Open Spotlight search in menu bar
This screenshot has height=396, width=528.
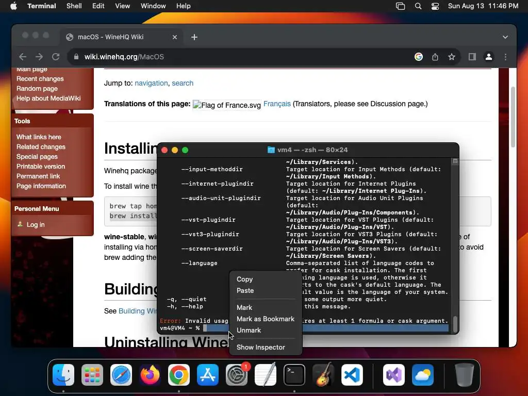(418, 6)
